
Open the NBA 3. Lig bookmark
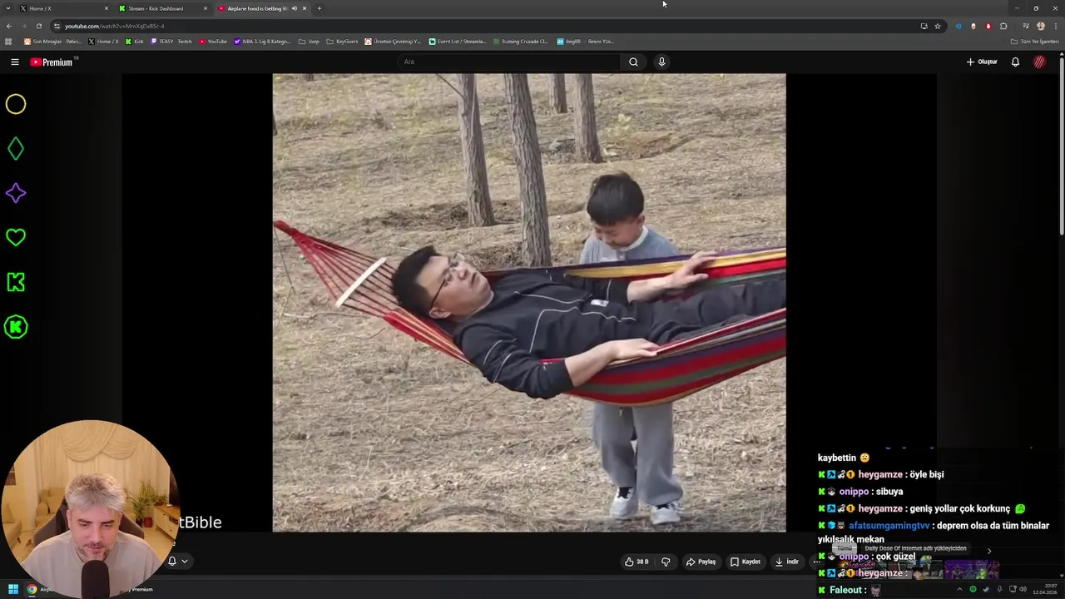coord(262,41)
